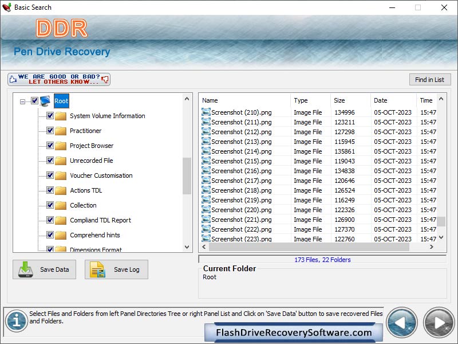Click folder icon for Practitioner
The height and width of the screenshot is (344, 458).
(x=61, y=131)
